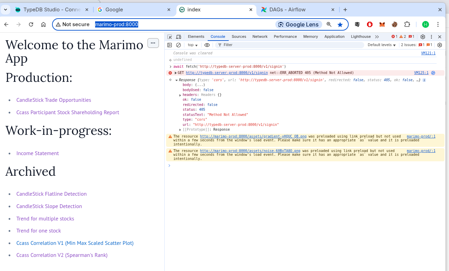This screenshot has height=271, width=449.
Task: Switch to the Google browser tab
Action: coord(134,10)
